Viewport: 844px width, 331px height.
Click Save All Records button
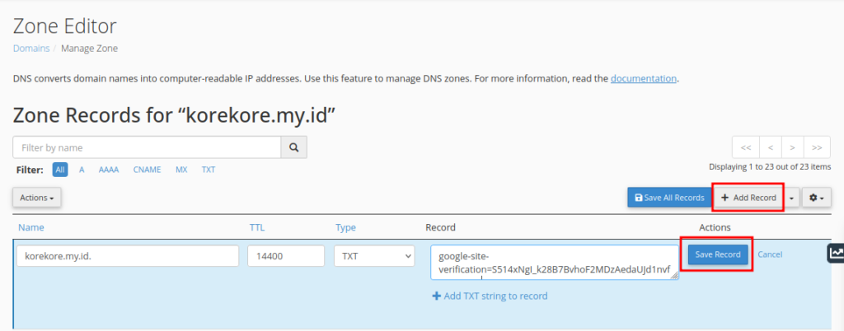[669, 198]
